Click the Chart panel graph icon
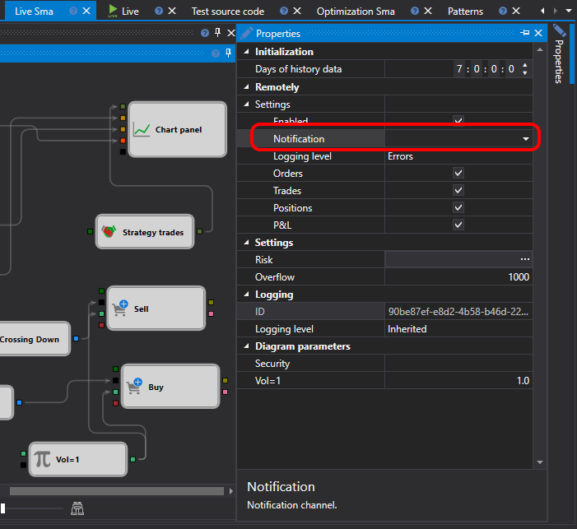This screenshot has width=577, height=529. point(142,130)
